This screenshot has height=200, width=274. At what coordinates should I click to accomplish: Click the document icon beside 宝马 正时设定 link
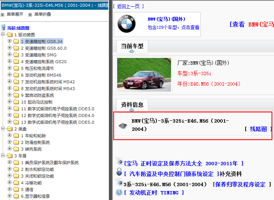click(x=120, y=163)
